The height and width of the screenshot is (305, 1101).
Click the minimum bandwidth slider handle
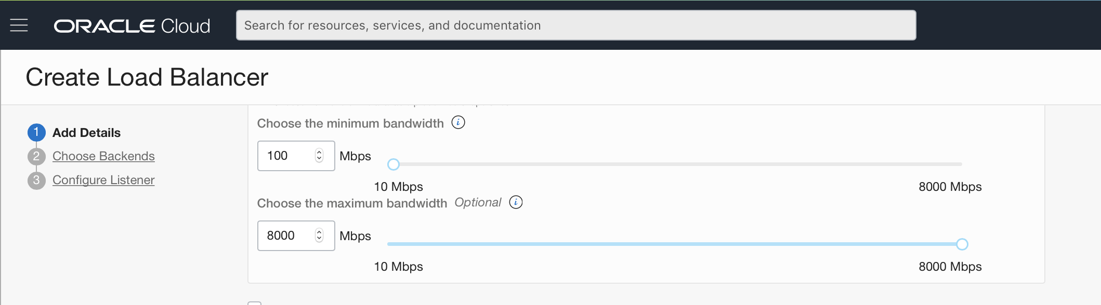pos(394,164)
